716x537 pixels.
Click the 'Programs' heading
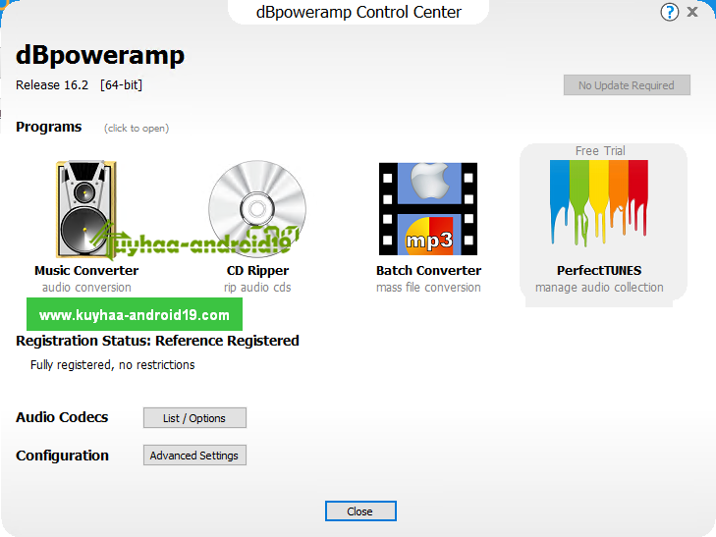49,127
